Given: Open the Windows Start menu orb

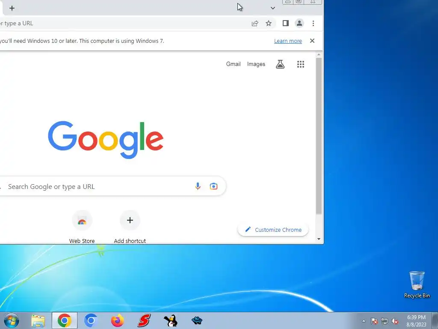Looking at the screenshot, I should (x=12, y=320).
